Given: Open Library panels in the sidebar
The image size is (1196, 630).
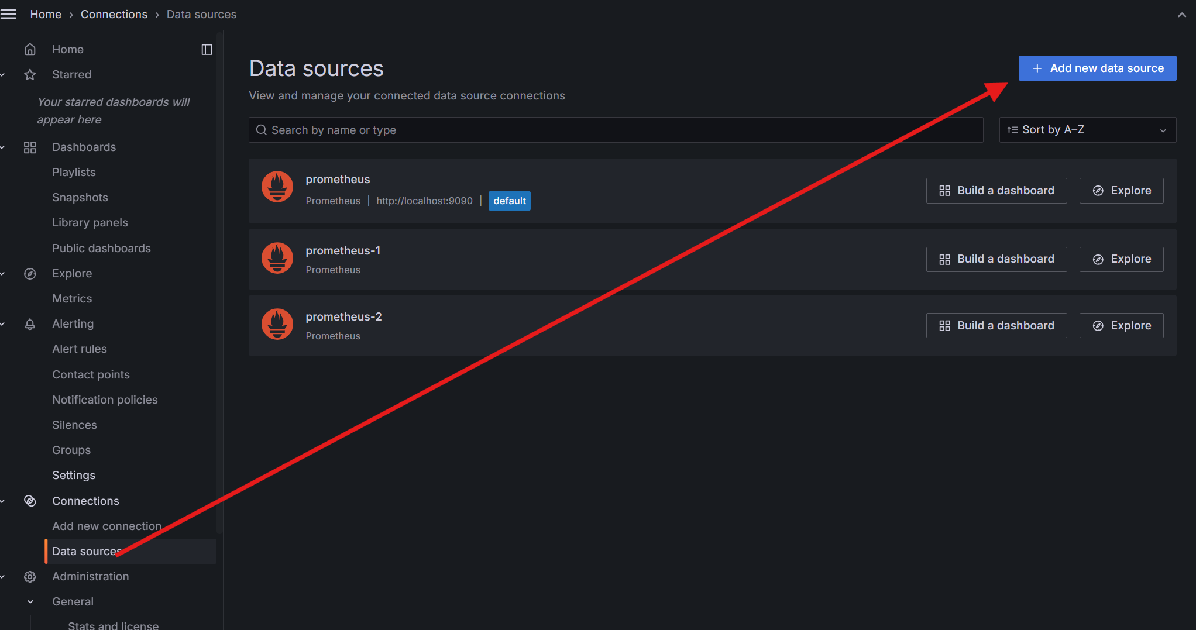Looking at the screenshot, I should pyautogui.click(x=90, y=222).
